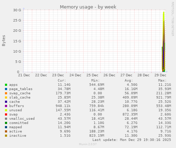This screenshot has width=176, height=148.
Task: Click the cache max value 25.52G
Action: pos(165,102)
